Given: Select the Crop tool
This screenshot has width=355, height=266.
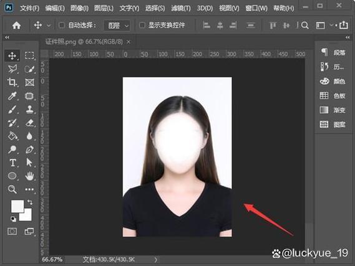Looking at the screenshot, I should (12, 82).
